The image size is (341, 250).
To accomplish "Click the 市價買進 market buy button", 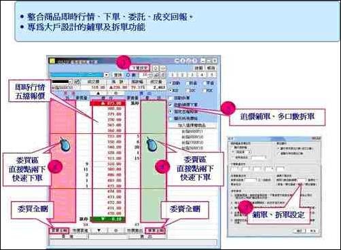I will click(x=80, y=231).
